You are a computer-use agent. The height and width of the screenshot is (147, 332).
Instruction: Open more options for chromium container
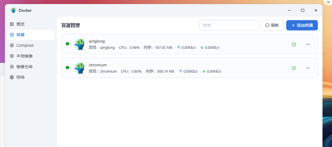tap(308, 68)
